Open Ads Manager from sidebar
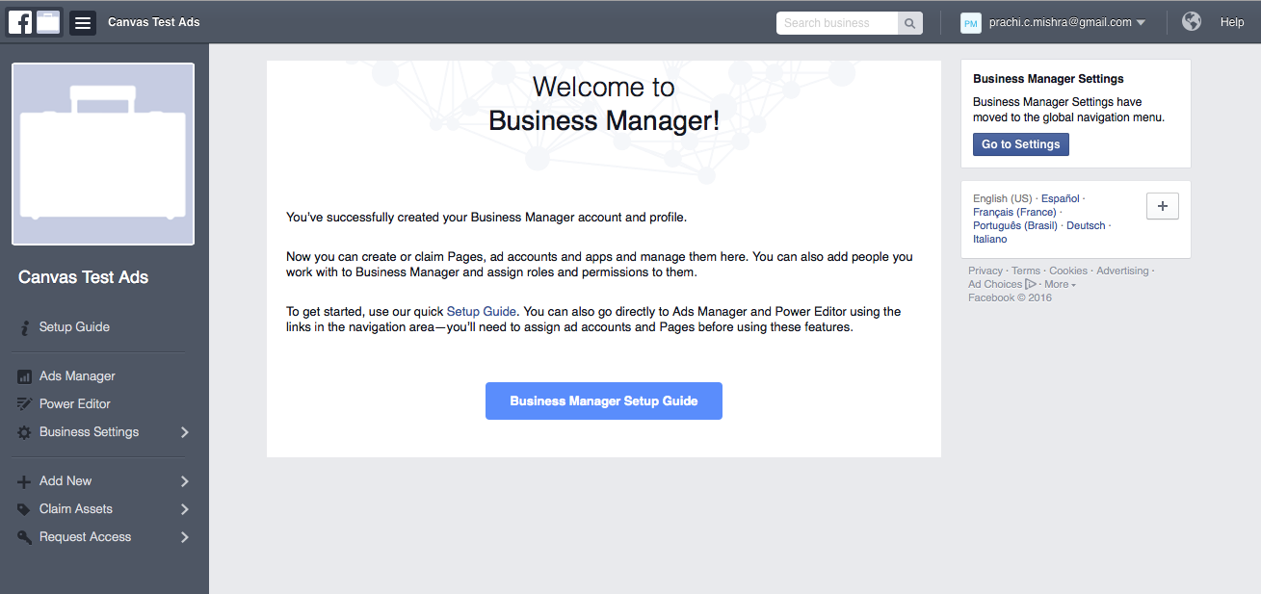The height and width of the screenshot is (594, 1261). click(77, 376)
